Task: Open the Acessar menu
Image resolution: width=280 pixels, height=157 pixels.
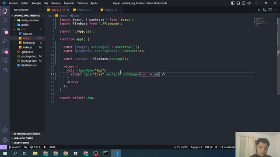Action: [x=56, y=3]
